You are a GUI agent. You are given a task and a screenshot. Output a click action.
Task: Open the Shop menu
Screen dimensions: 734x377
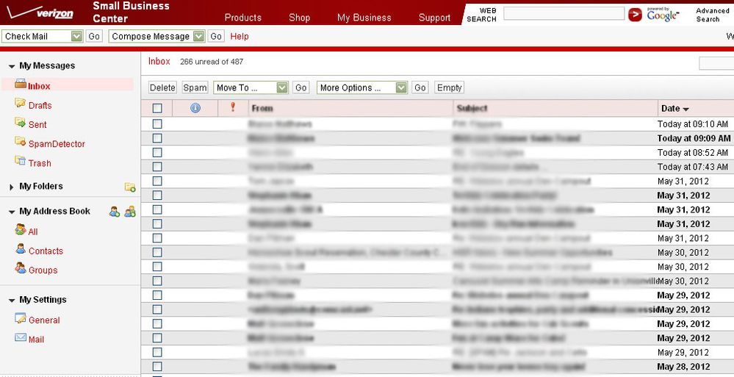point(299,18)
